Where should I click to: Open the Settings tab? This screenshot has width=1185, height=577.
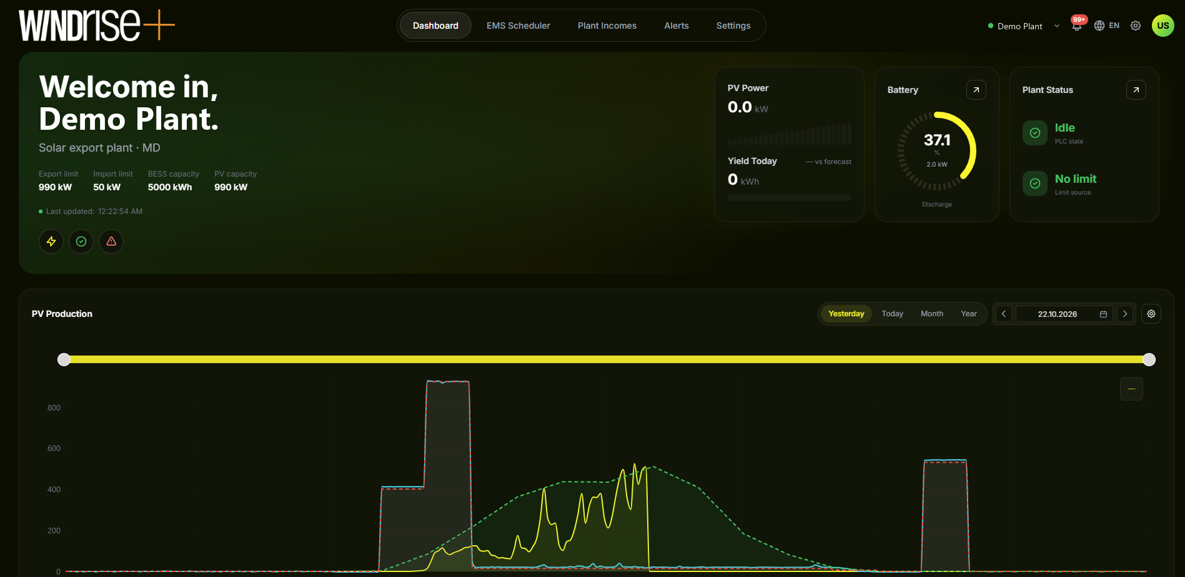(733, 26)
